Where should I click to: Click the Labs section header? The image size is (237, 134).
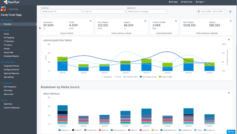(4, 100)
